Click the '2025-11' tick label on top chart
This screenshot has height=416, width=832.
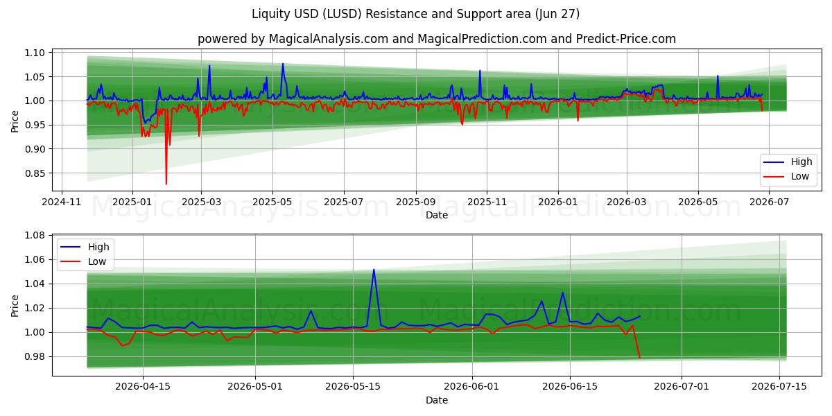click(487, 201)
